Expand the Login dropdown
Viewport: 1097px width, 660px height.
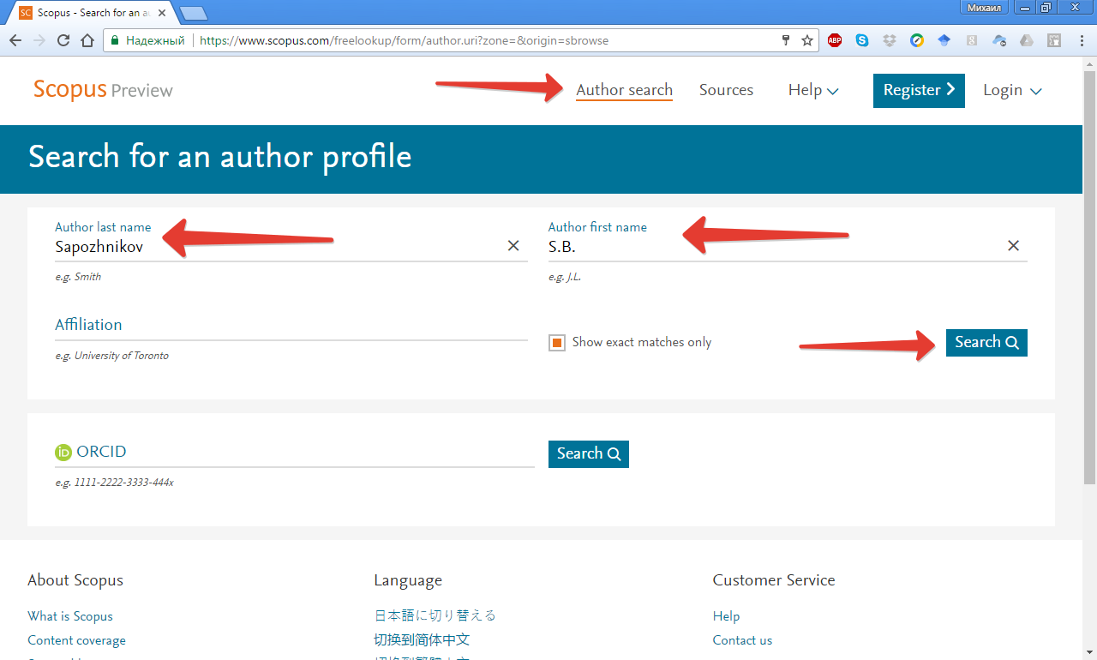click(x=1012, y=90)
